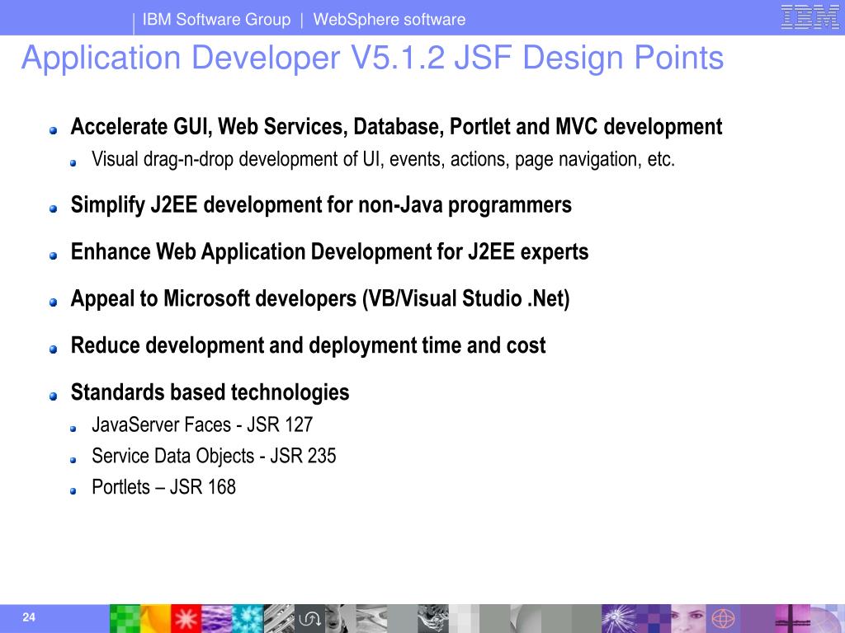The image size is (845, 633).
Task: Click the 'Application Developer V5.1.2 JSF Design Points' title
Action: coord(372,58)
